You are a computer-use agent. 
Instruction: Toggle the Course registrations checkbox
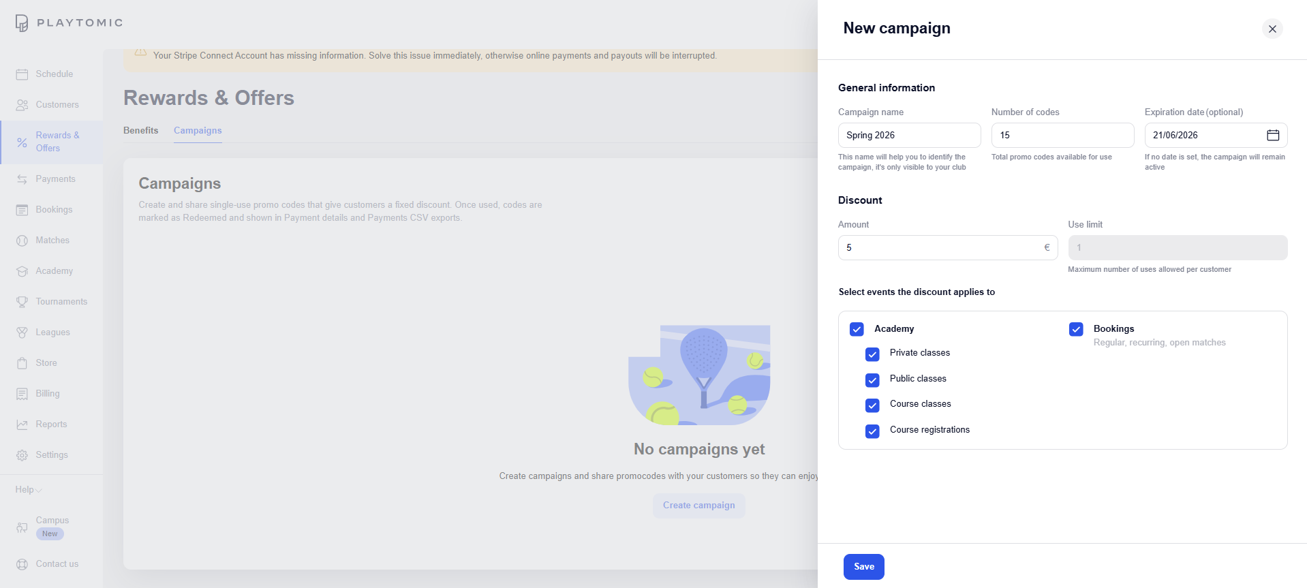(872, 431)
